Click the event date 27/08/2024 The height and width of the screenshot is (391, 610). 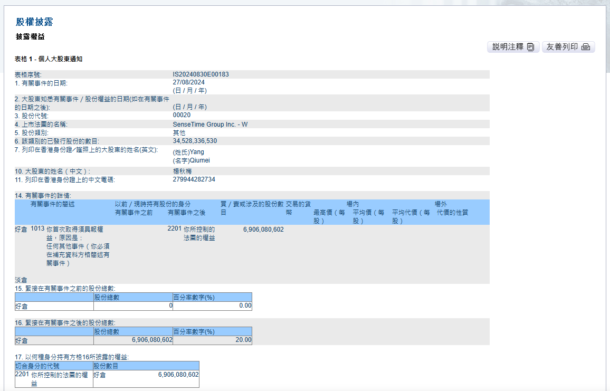pos(188,82)
